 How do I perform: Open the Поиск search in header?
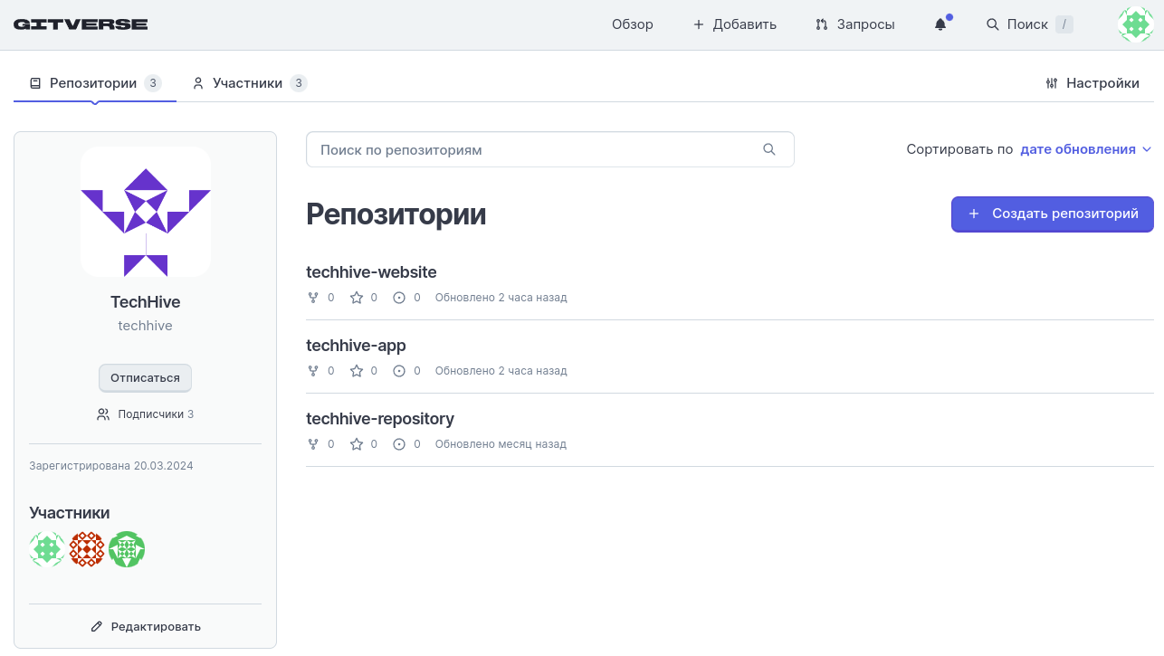pos(1029,24)
